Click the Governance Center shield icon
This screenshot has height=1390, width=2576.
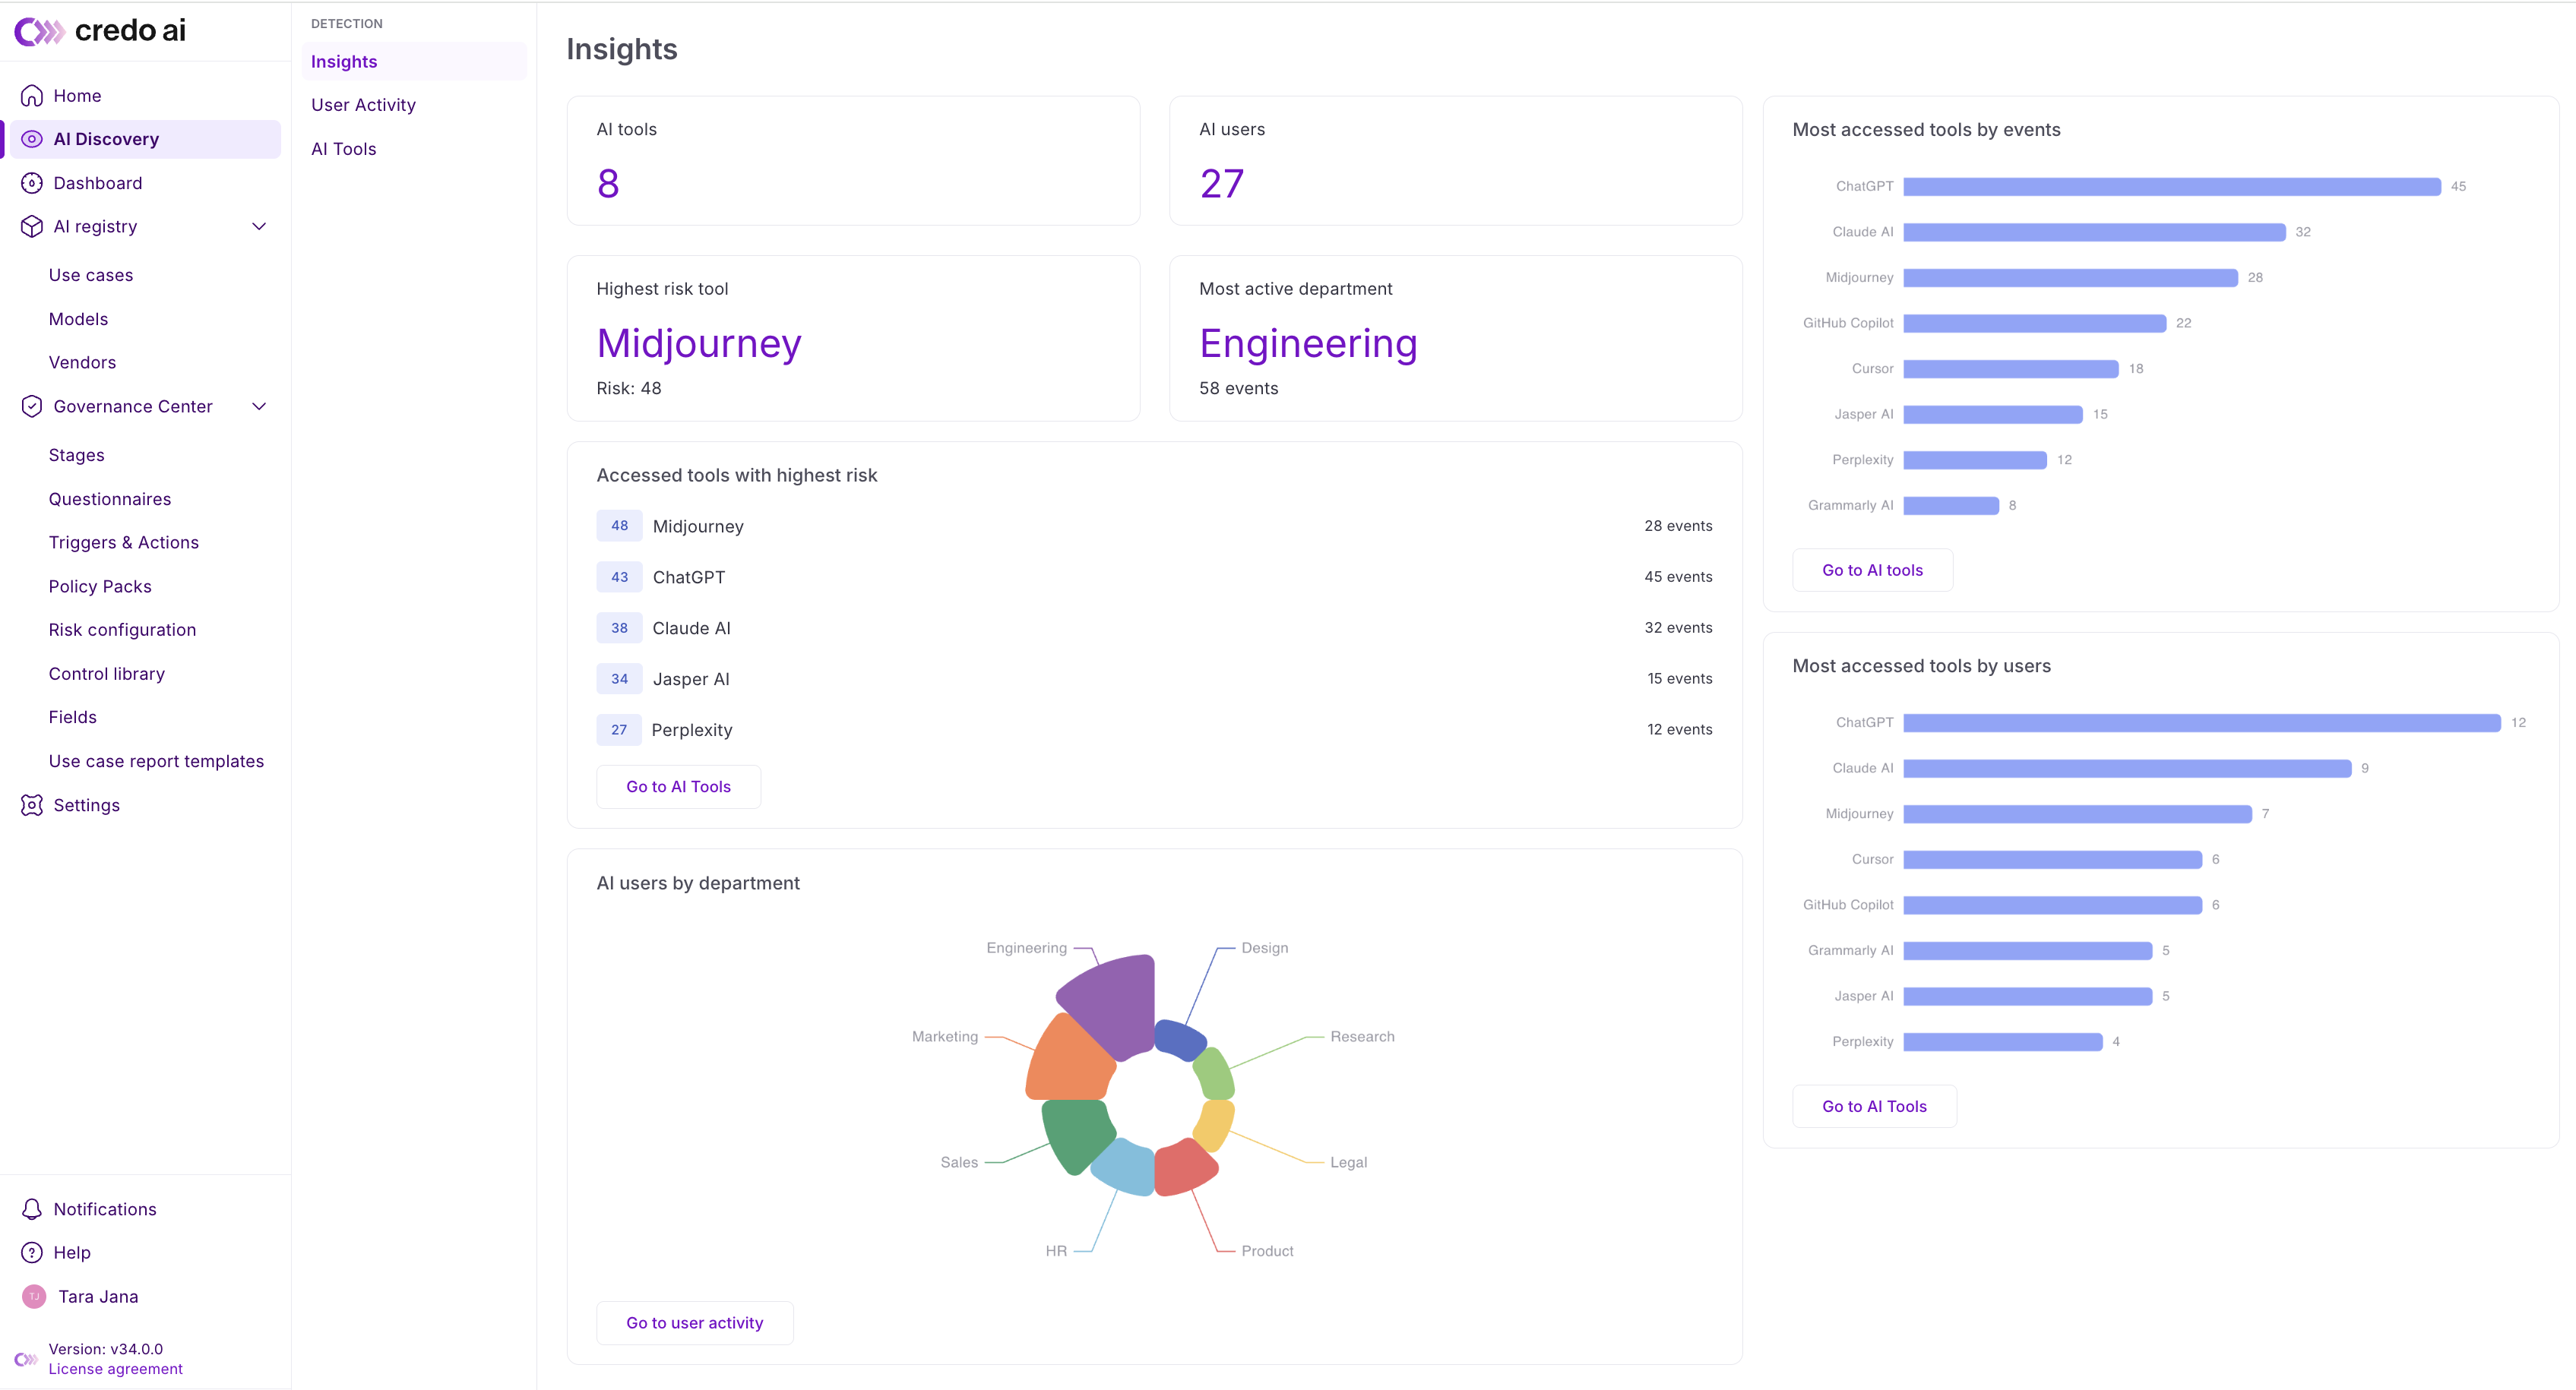pos(32,406)
